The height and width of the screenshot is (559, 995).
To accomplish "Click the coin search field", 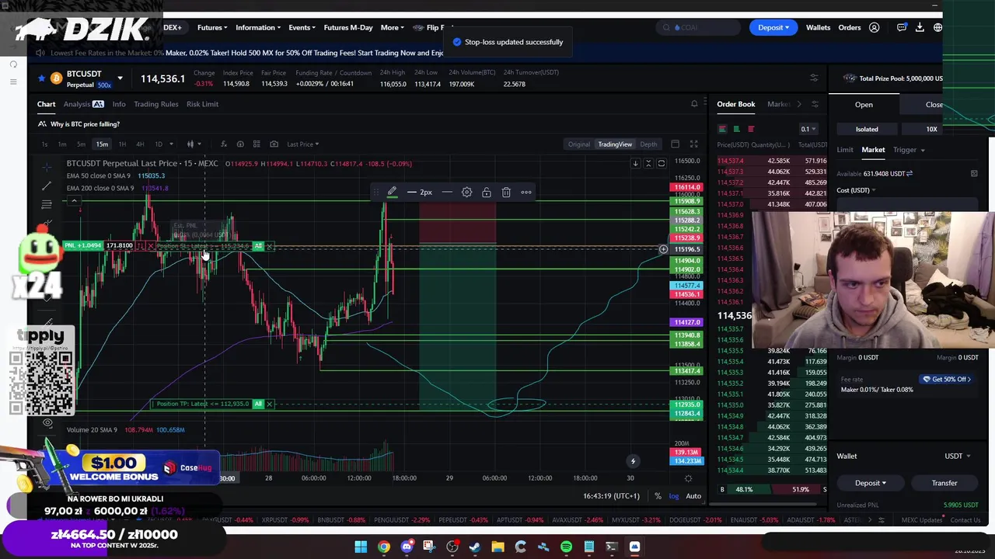I will [700, 28].
